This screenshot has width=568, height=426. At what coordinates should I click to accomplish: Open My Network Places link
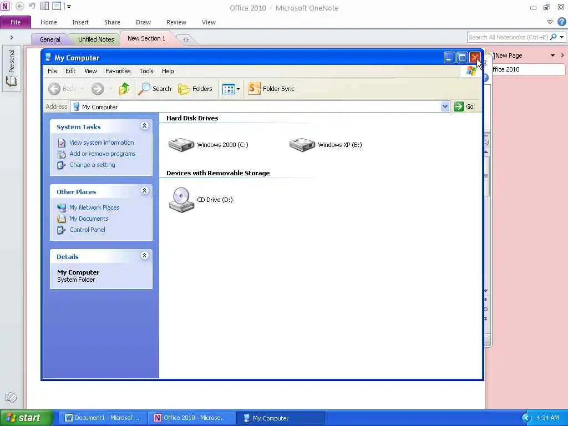pos(94,207)
